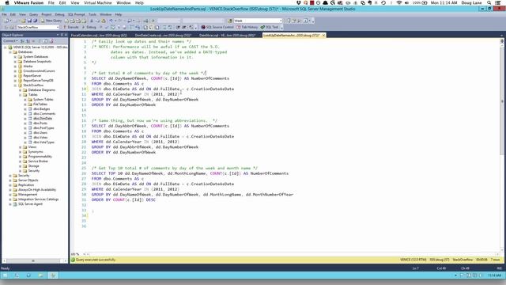Click the Debug toolbar button

point(89,27)
